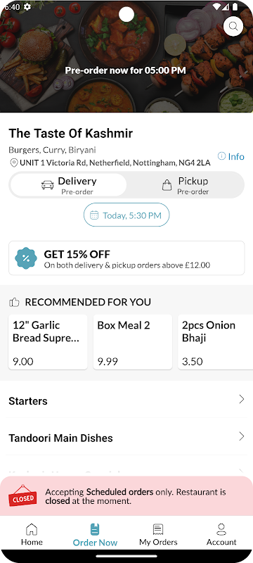
Task: Click the calendar icon in time selector
Action: click(94, 215)
